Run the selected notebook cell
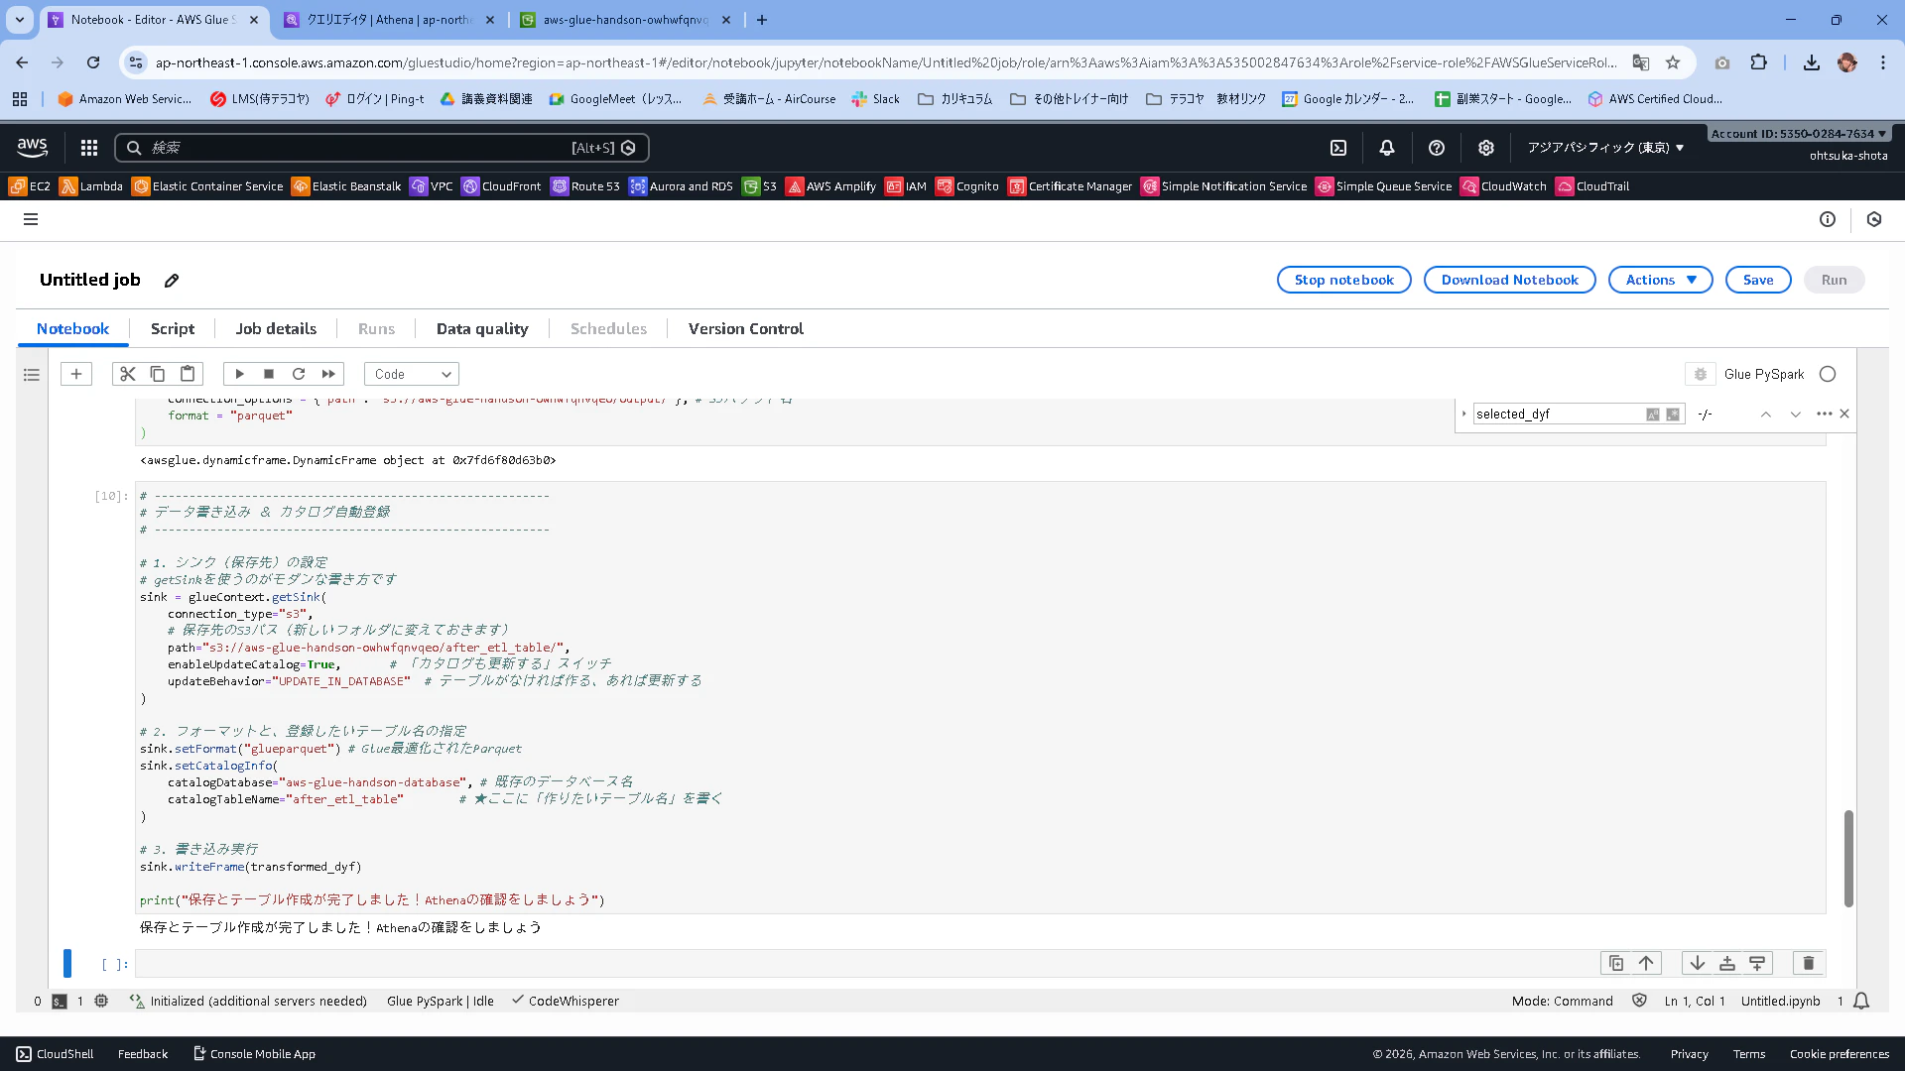1905x1071 pixels. point(239,374)
